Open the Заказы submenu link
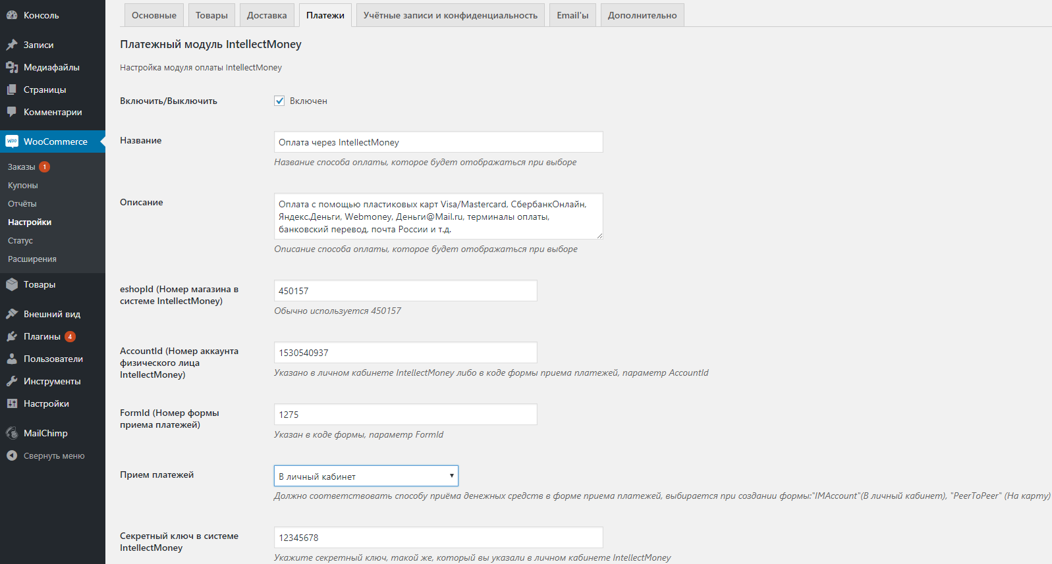The height and width of the screenshot is (564, 1052). [x=22, y=167]
